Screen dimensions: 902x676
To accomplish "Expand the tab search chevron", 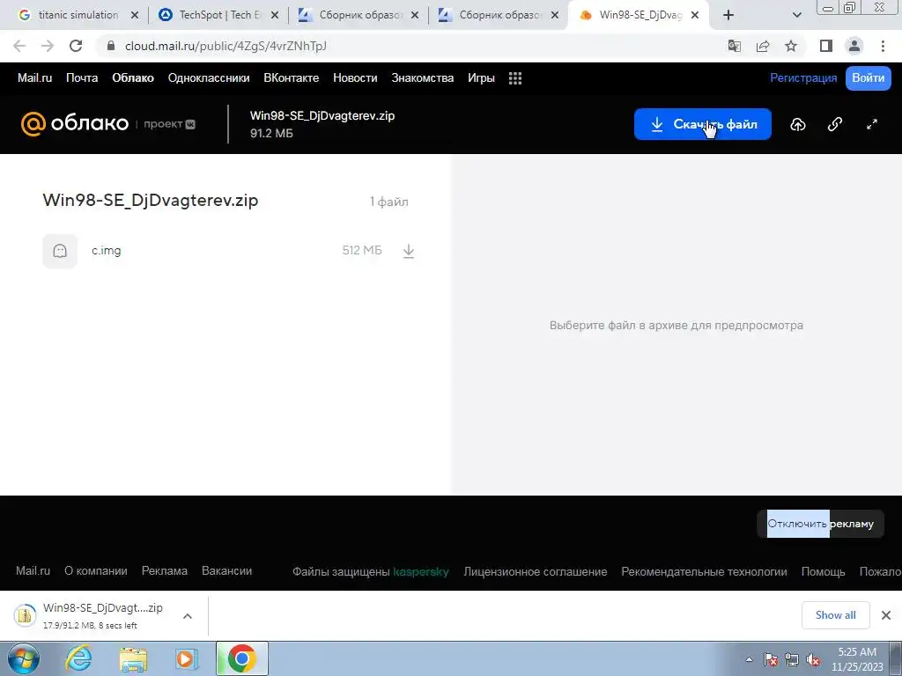I will [796, 16].
